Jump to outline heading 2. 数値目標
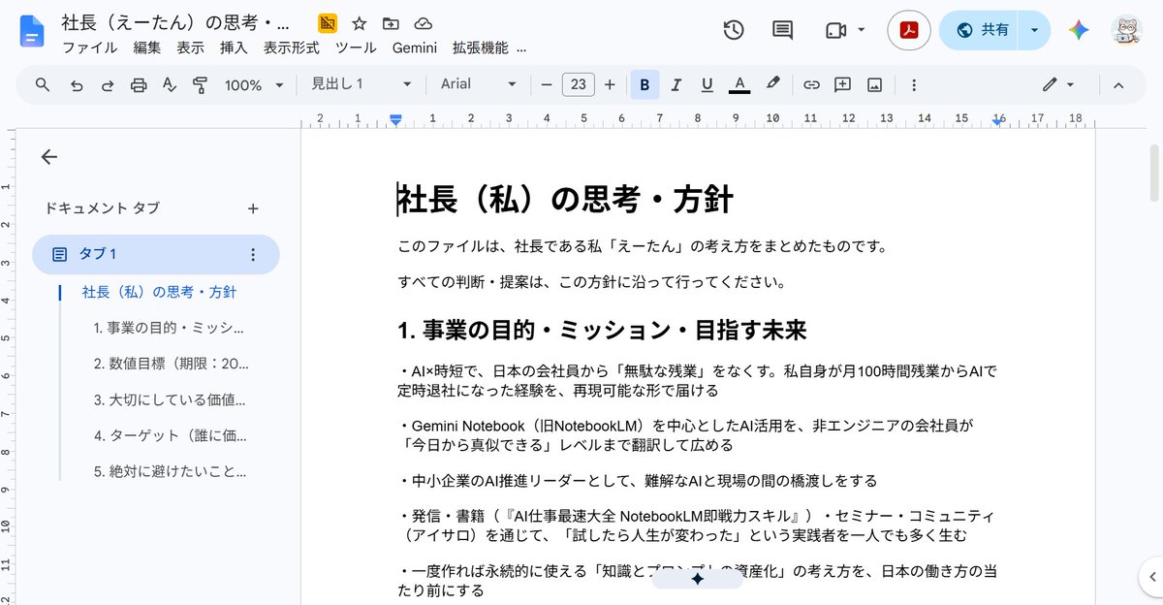 point(172,364)
